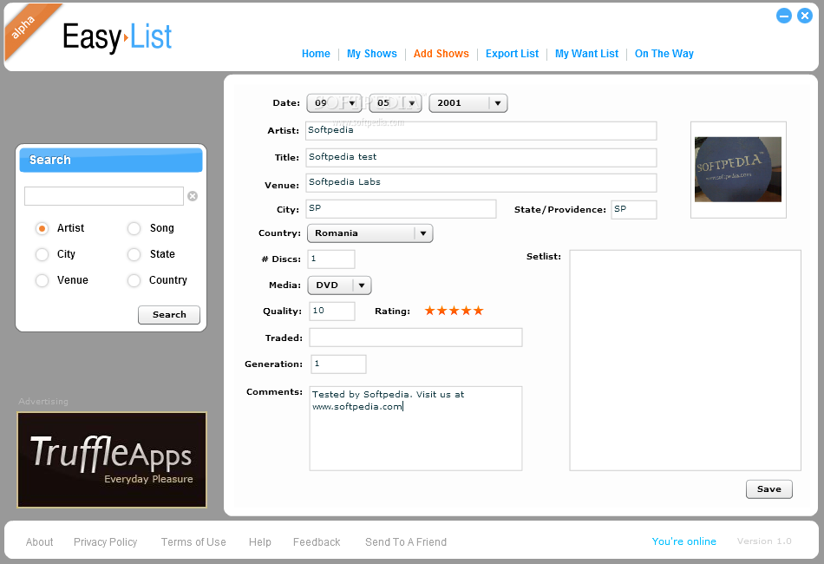Click the Title field with Softpedia test

pos(481,158)
